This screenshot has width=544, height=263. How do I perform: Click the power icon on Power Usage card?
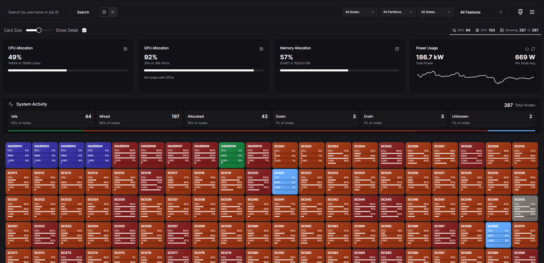pyautogui.click(x=527, y=49)
